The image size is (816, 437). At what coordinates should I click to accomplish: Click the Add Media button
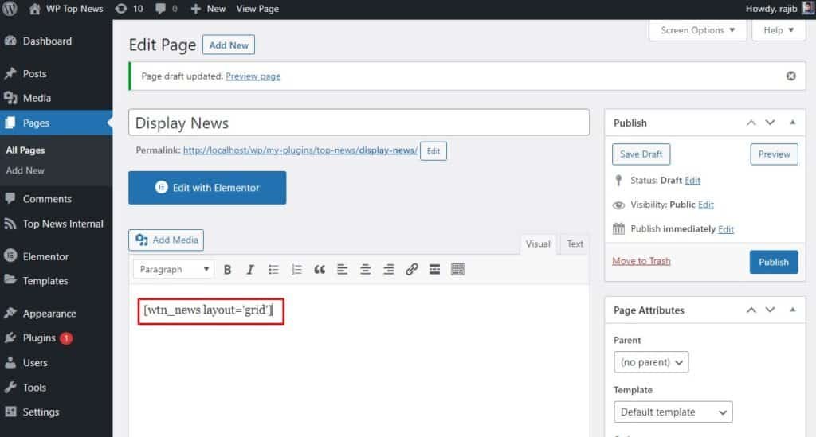point(166,240)
